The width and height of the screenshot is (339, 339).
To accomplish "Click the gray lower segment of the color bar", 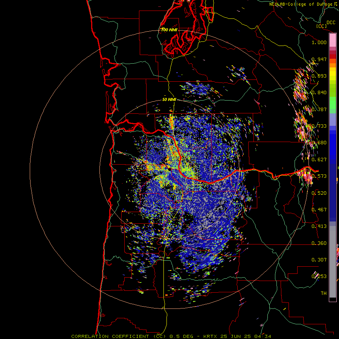I will tap(333, 262).
